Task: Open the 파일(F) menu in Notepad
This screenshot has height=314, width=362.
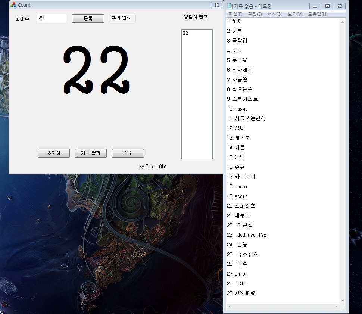Action: 235,14
